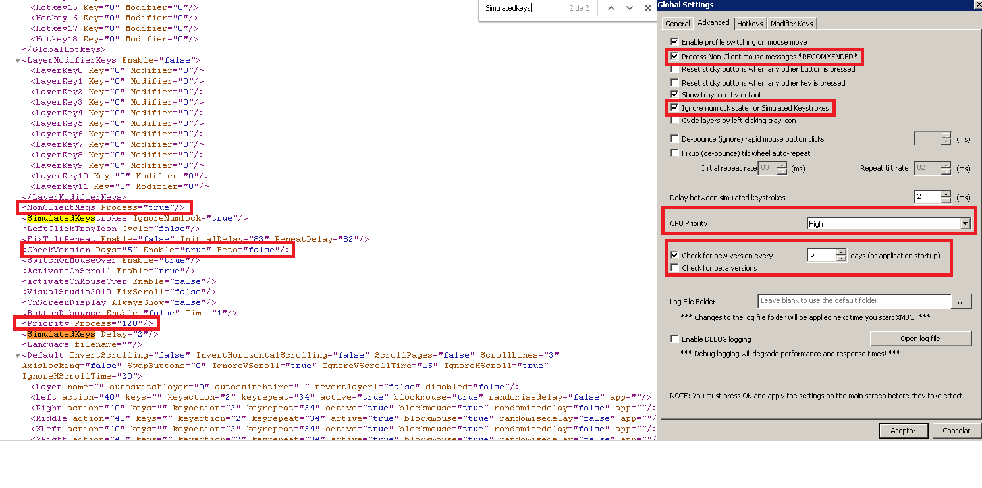
Task: Click the SimulatedKeystrokes IgnoreNumlock XML line
Action: click(135, 218)
